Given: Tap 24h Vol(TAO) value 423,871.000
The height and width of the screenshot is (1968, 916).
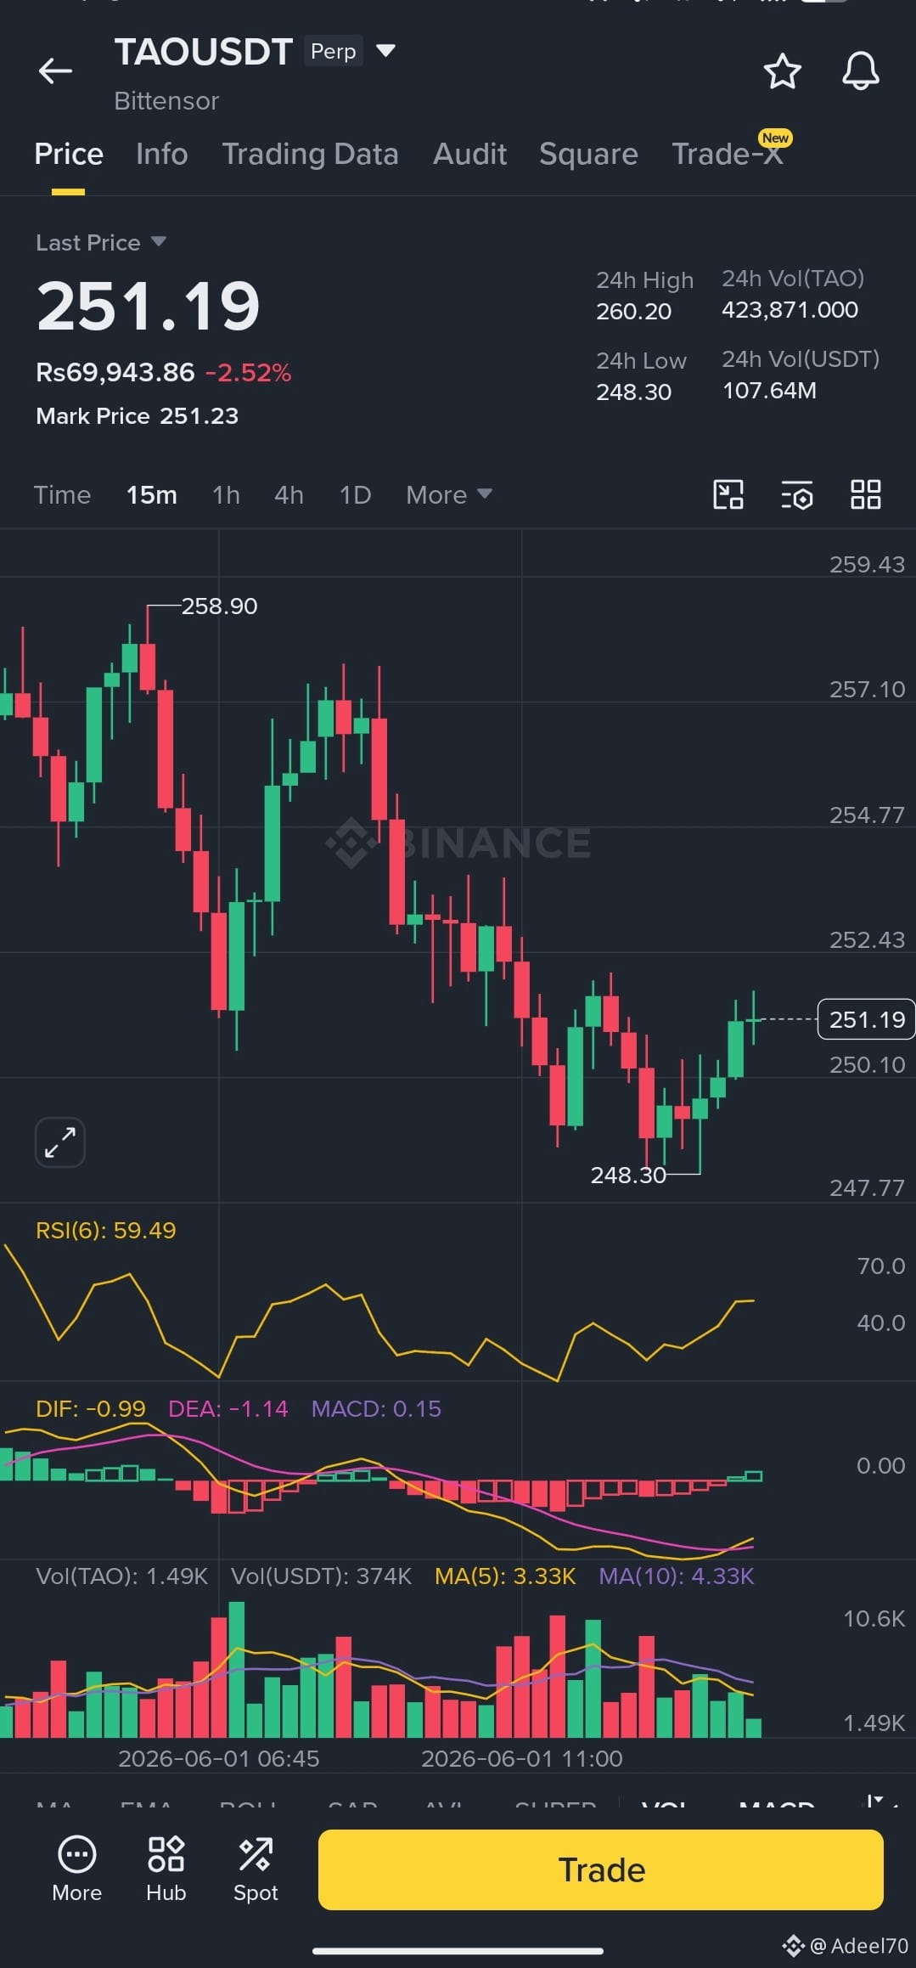Looking at the screenshot, I should click(790, 309).
